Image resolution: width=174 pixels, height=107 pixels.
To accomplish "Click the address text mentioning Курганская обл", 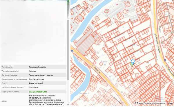I will click(x=46, y=100).
